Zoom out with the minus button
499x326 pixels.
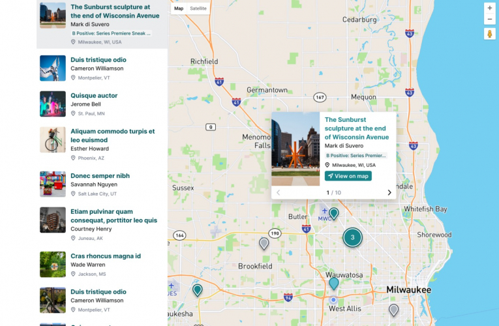pyautogui.click(x=489, y=19)
